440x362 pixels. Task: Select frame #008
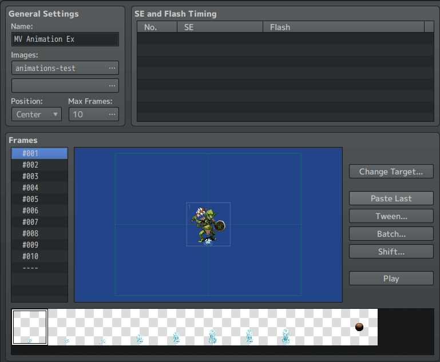coord(39,233)
